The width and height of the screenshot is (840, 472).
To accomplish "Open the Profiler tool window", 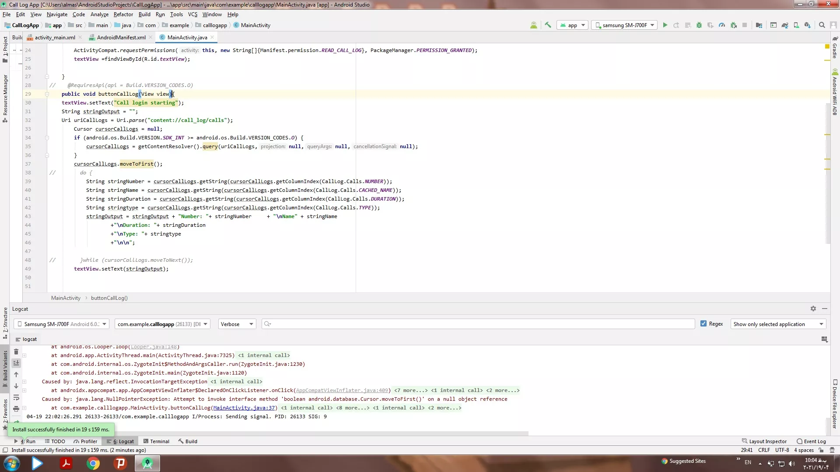I will coord(86,441).
